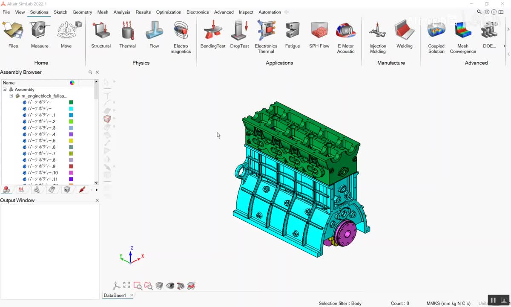Viewport: 511px width, 307px height.
Task: Start the BendingTest application
Action: 213,35
